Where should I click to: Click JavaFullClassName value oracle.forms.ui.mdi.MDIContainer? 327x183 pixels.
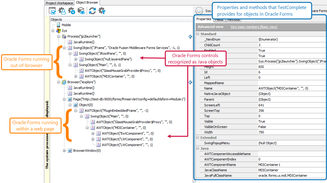(x=282, y=175)
